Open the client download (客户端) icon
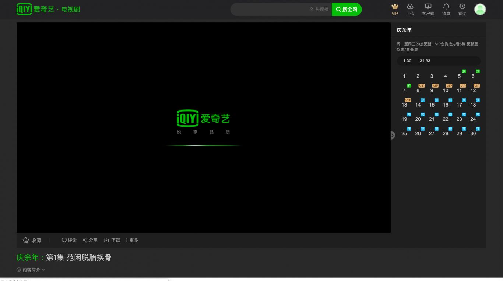Viewport: 503px width, 281px height. tap(428, 10)
